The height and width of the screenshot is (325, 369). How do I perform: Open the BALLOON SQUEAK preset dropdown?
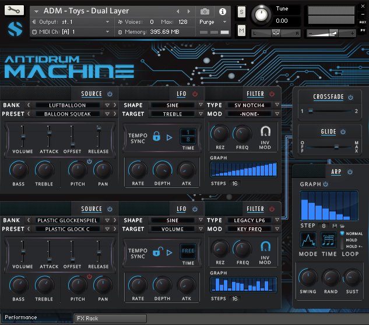(x=107, y=114)
